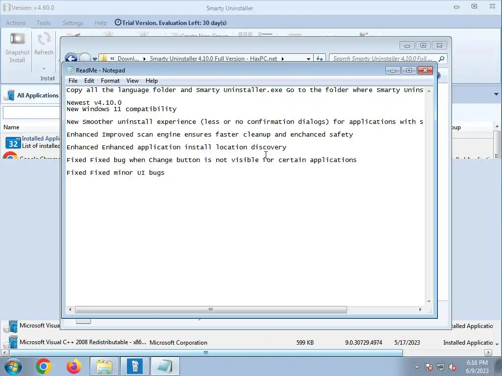This screenshot has height=376, width=502.
Task: Open Notepad's Format menu
Action: 110,81
